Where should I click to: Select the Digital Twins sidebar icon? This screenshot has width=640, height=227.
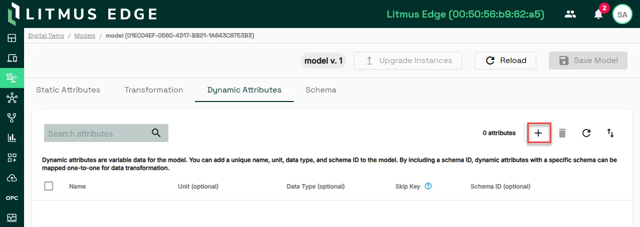pyautogui.click(x=12, y=77)
